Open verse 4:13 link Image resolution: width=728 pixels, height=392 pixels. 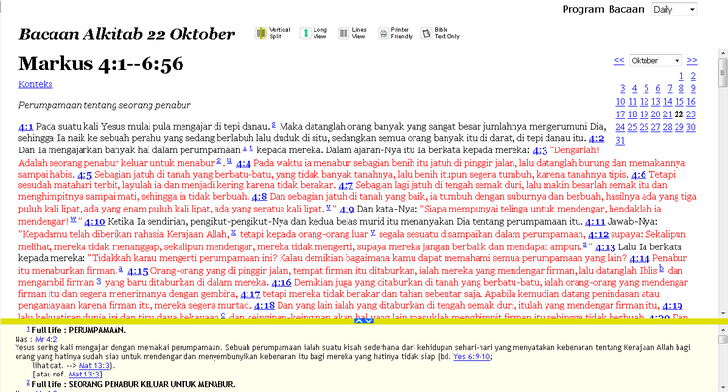(606, 247)
